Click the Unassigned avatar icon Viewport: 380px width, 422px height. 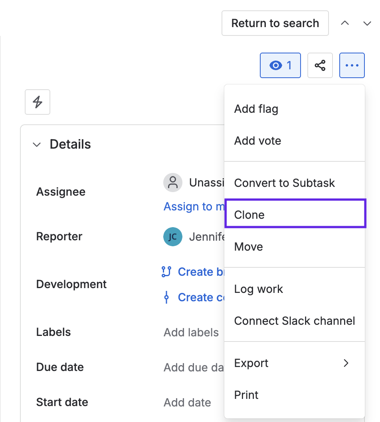pyautogui.click(x=173, y=183)
